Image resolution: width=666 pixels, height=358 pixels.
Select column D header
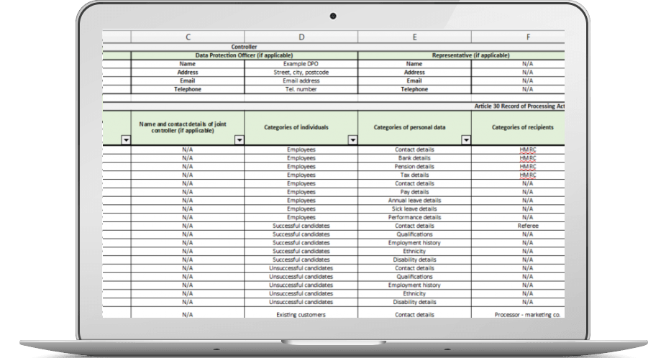(301, 37)
